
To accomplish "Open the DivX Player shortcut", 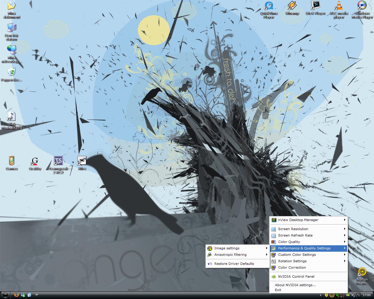I will click(x=316, y=8).
